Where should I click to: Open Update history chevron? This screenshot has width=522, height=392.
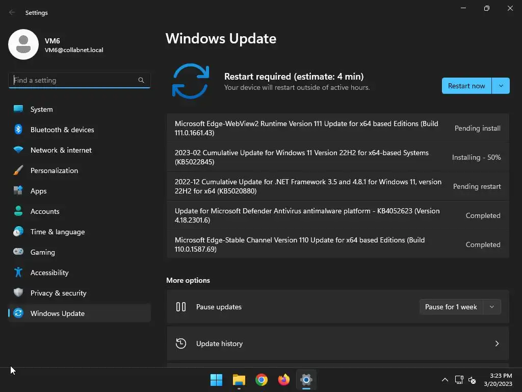[x=497, y=344]
